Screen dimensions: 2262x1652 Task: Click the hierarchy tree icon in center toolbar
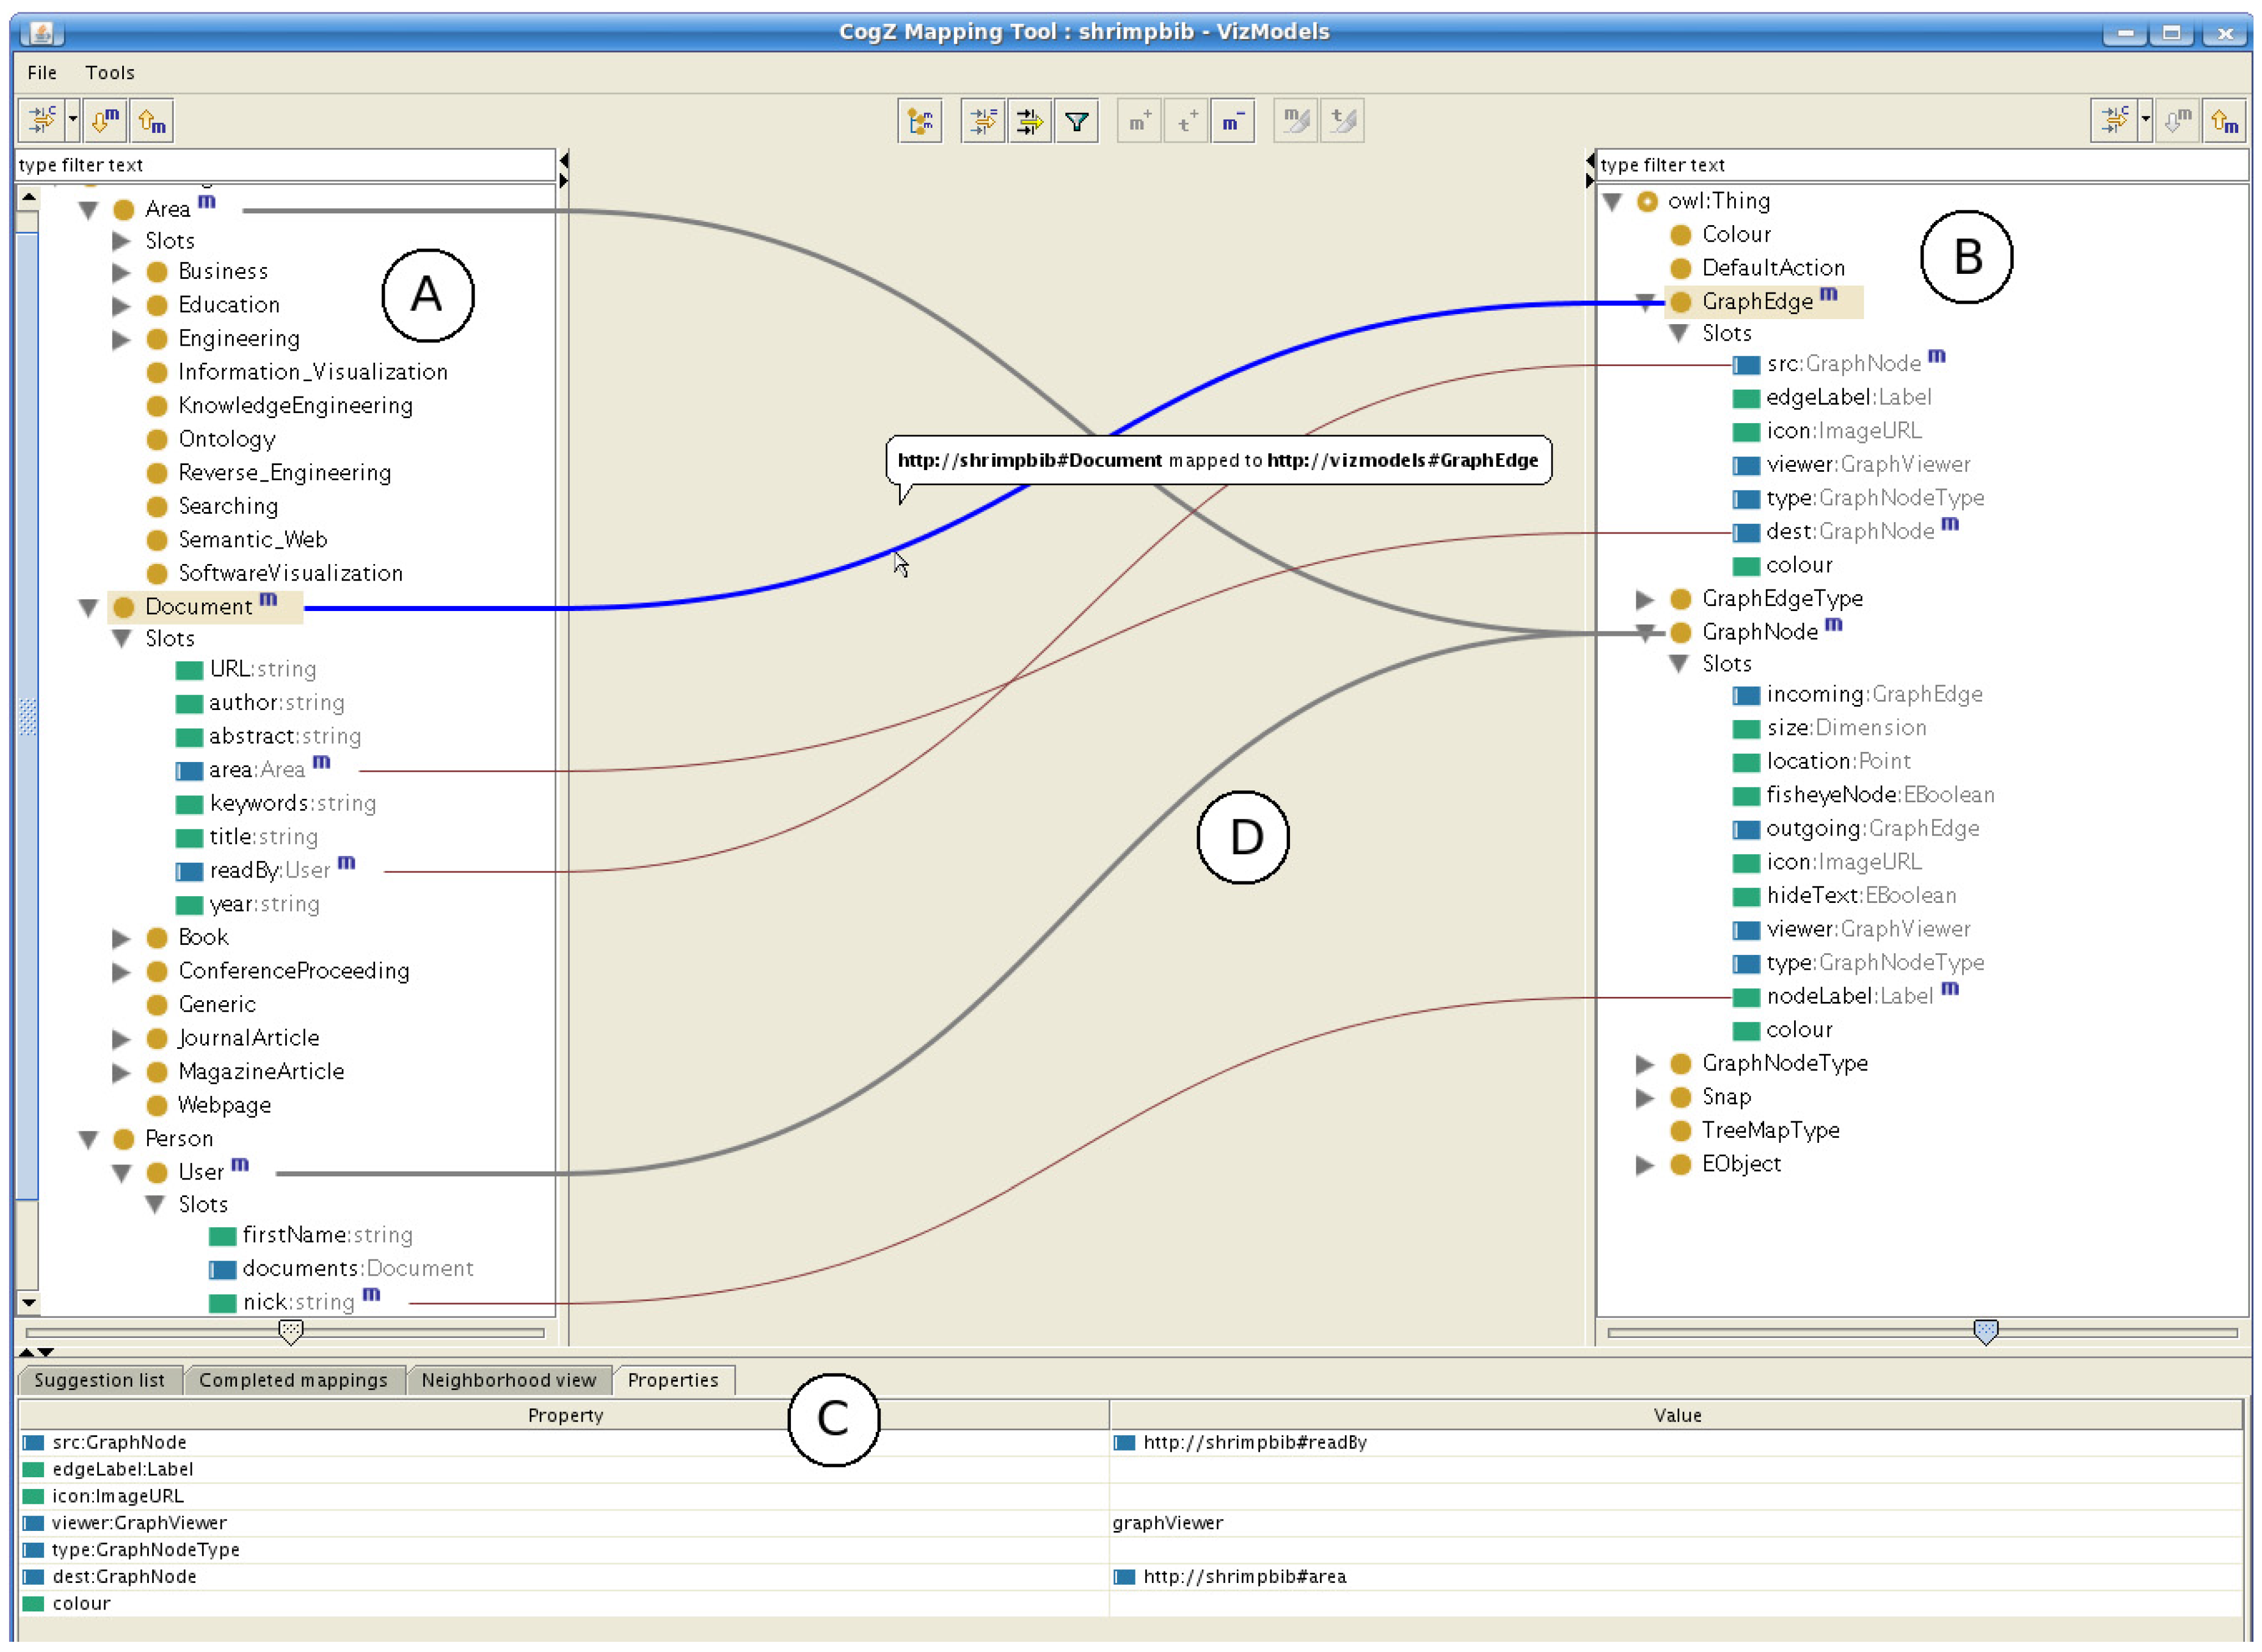point(920,122)
